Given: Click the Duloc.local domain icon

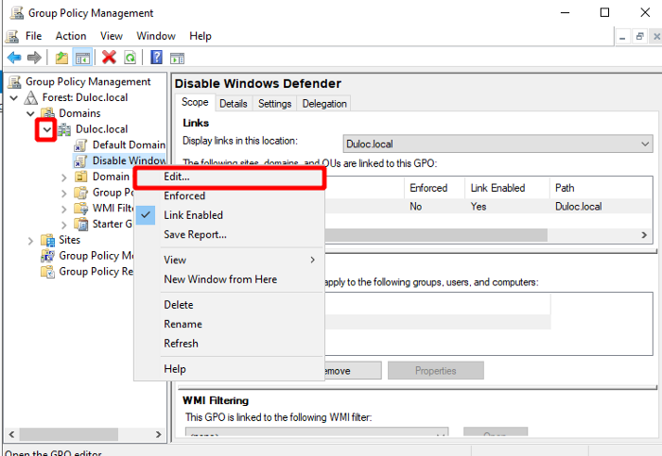Looking at the screenshot, I should tap(64, 129).
